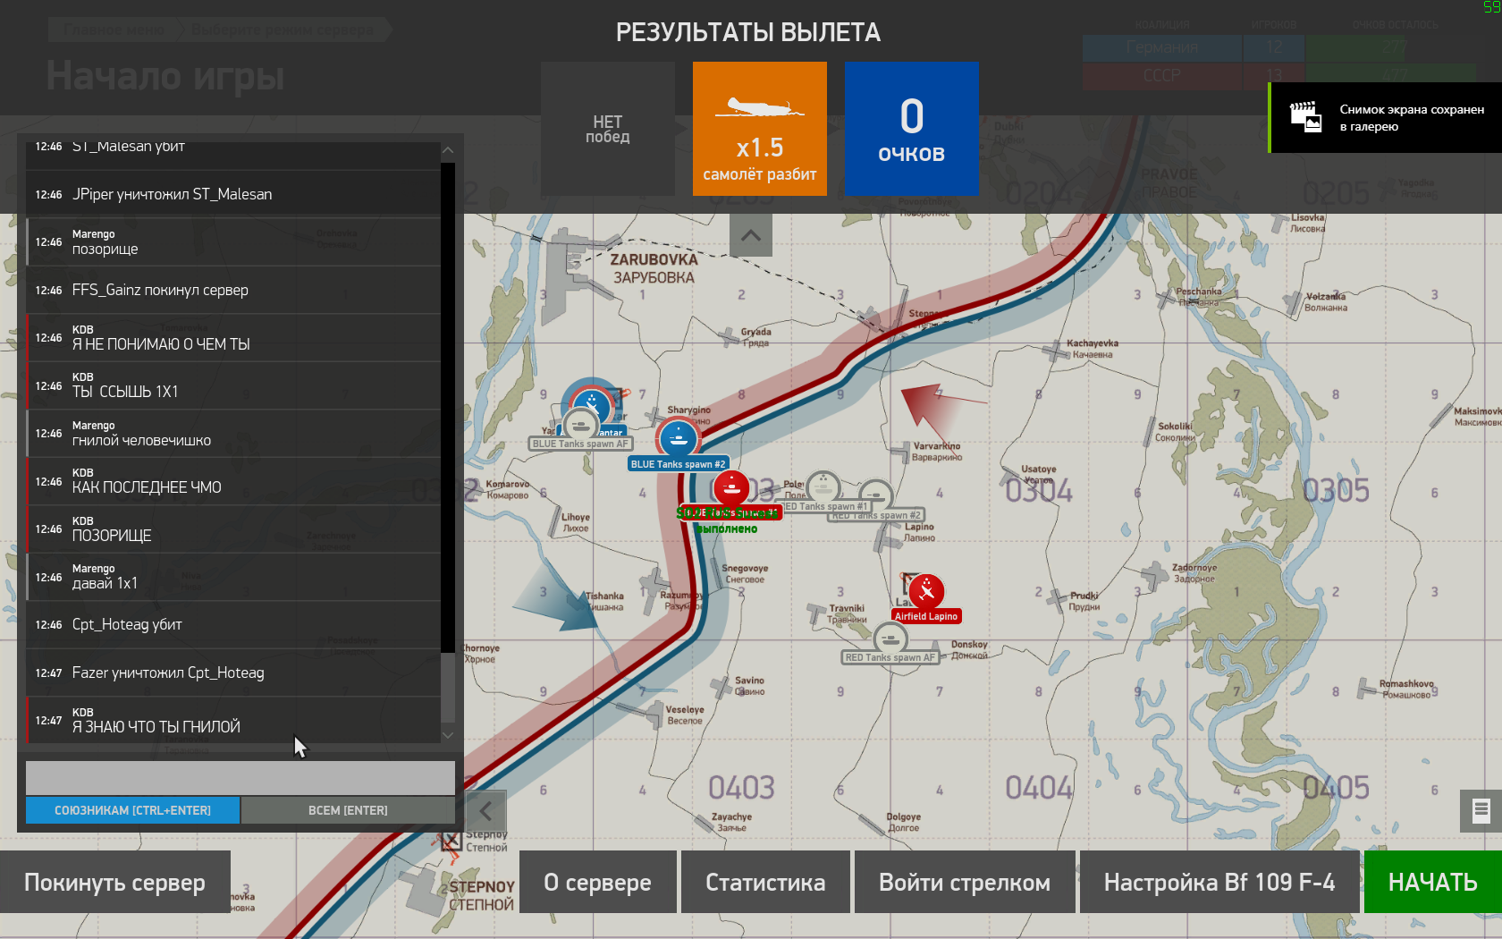Select the red ship objective marker
1502x939 pixels.
[x=731, y=488]
